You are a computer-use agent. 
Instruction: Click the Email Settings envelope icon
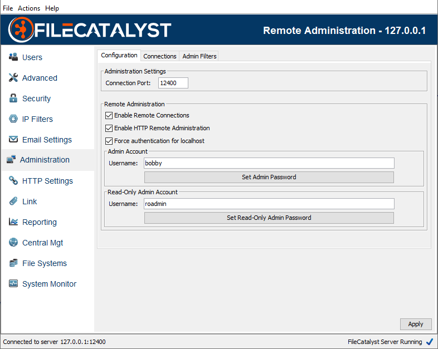point(13,139)
